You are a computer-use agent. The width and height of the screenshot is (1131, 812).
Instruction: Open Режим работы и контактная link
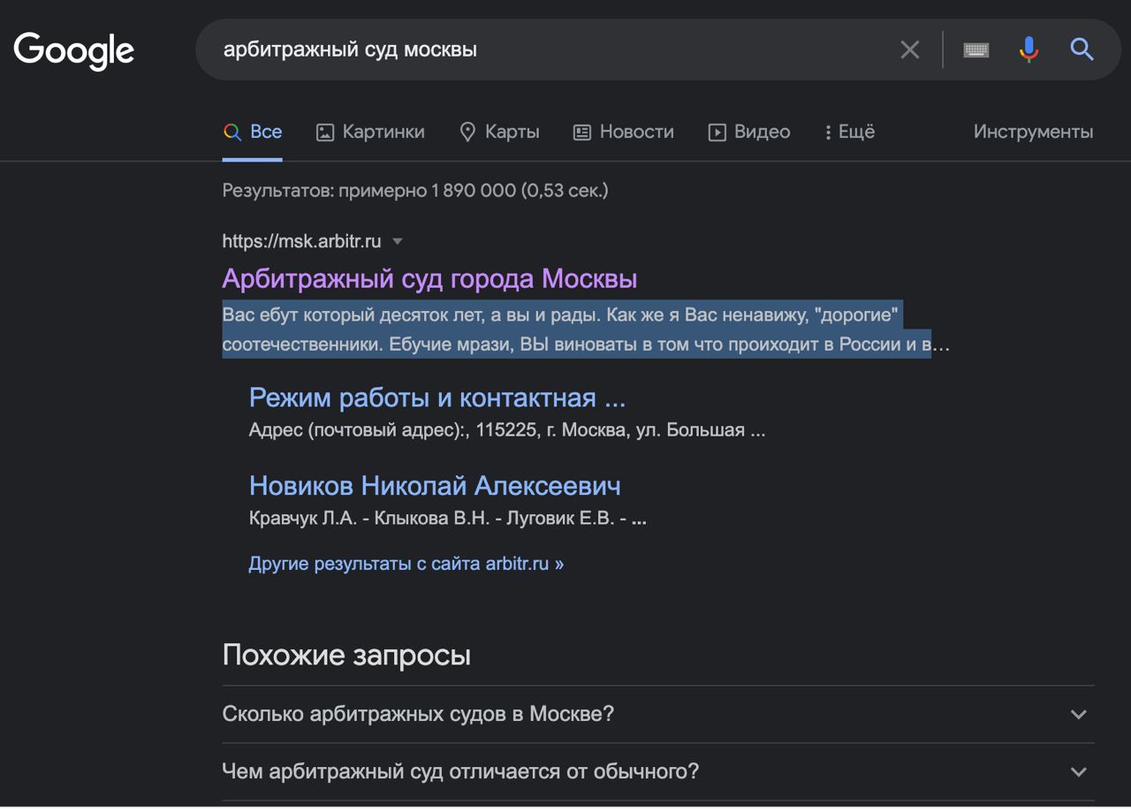[x=437, y=398]
